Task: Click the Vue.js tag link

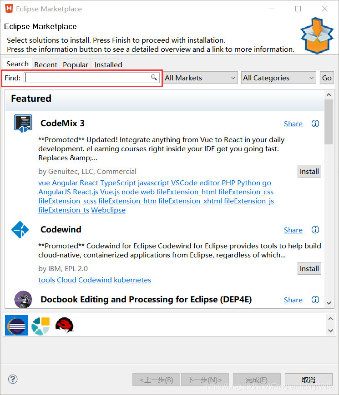Action: point(110,192)
